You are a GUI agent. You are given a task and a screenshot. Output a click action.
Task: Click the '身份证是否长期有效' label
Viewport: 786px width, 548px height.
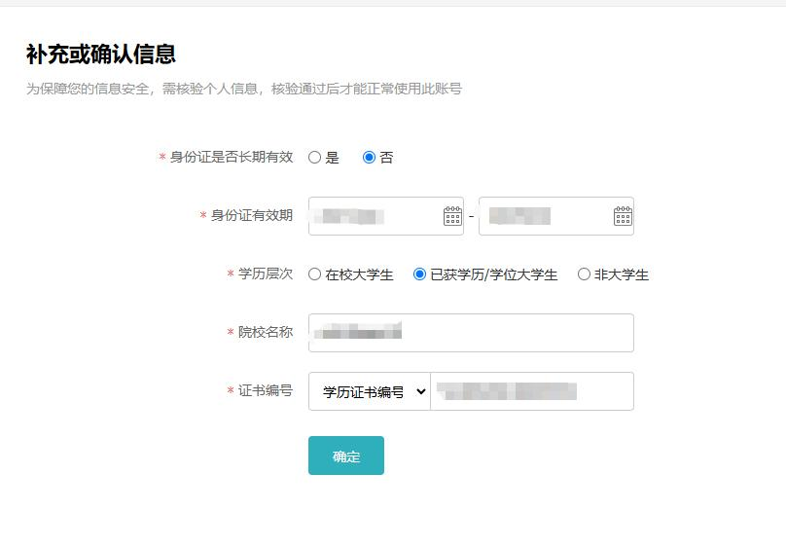tap(232, 157)
